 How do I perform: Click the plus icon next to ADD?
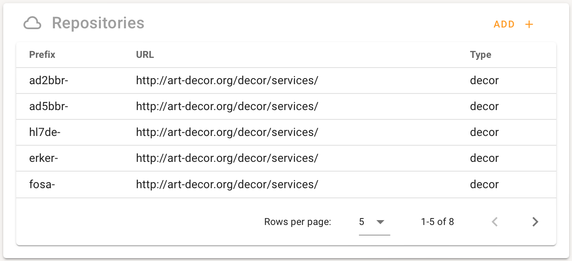529,24
